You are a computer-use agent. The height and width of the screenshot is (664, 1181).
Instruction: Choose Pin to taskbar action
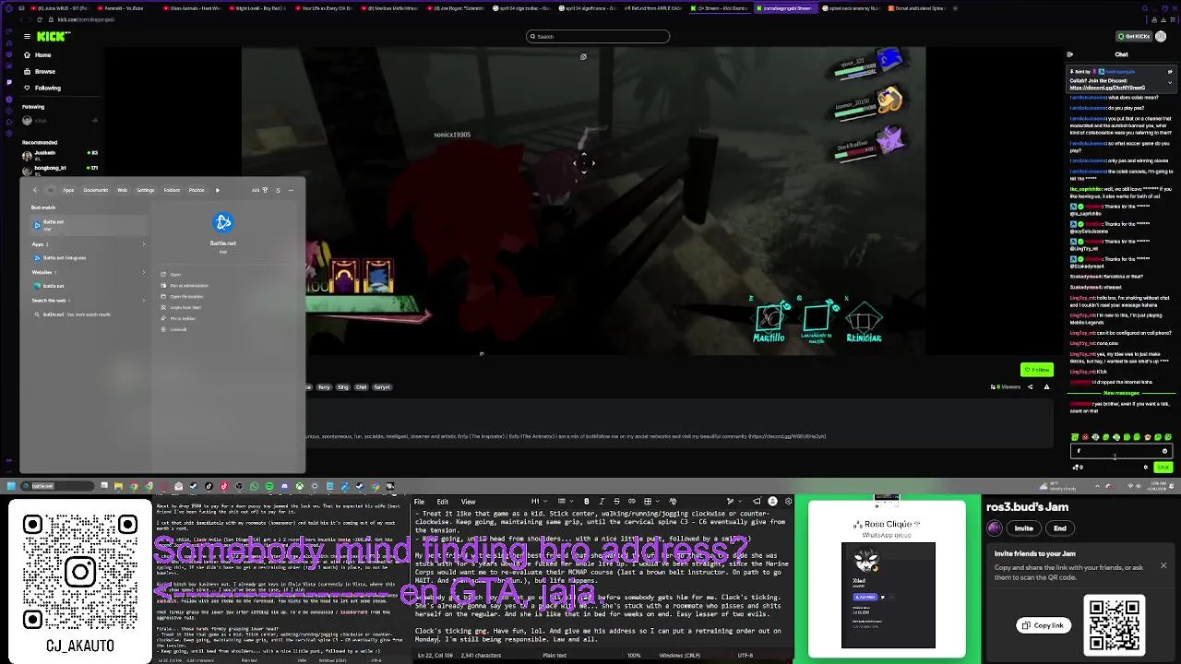(x=178, y=318)
